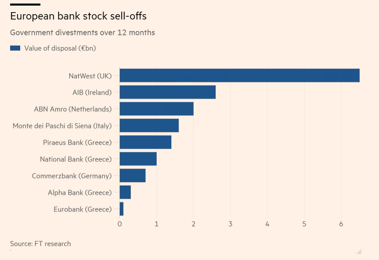The height and width of the screenshot is (260, 379).
Task: Click the 'Source: FT research' text
Action: coord(40,244)
